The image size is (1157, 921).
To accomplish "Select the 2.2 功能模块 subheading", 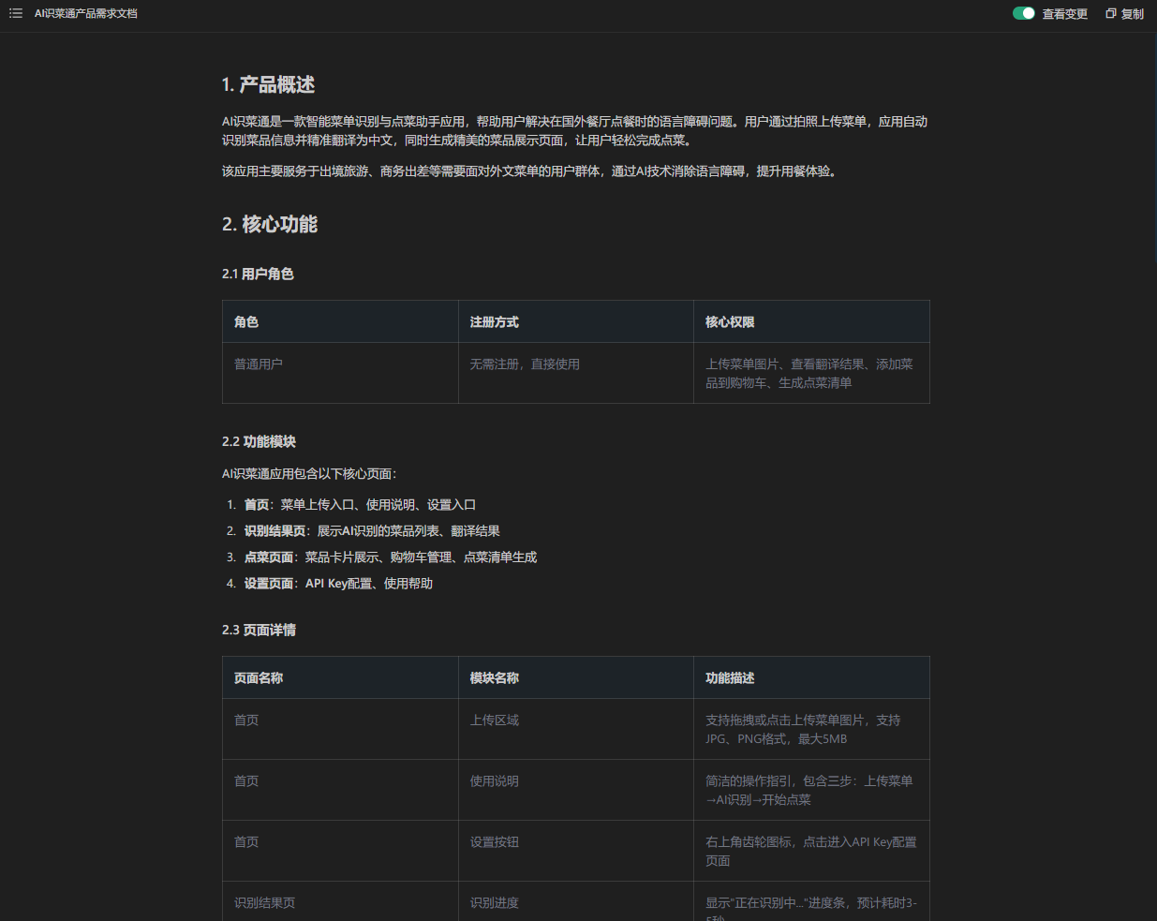I will [x=259, y=441].
